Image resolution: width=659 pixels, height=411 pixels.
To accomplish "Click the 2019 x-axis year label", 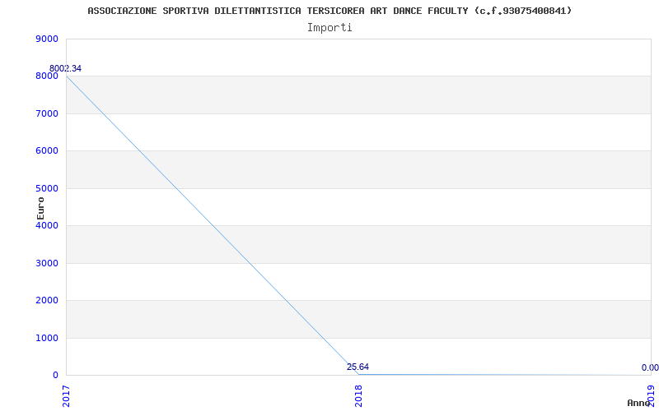I will coord(651,396).
